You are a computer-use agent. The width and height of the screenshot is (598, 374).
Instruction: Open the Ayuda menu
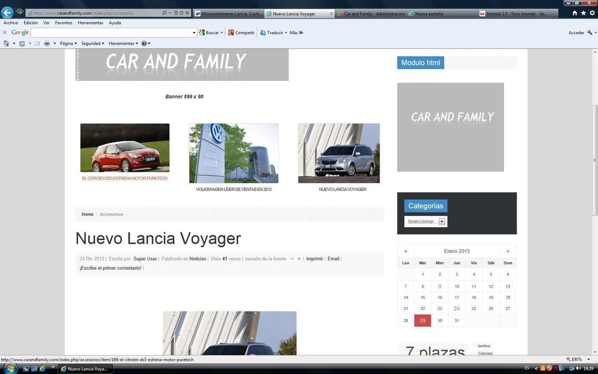point(115,23)
